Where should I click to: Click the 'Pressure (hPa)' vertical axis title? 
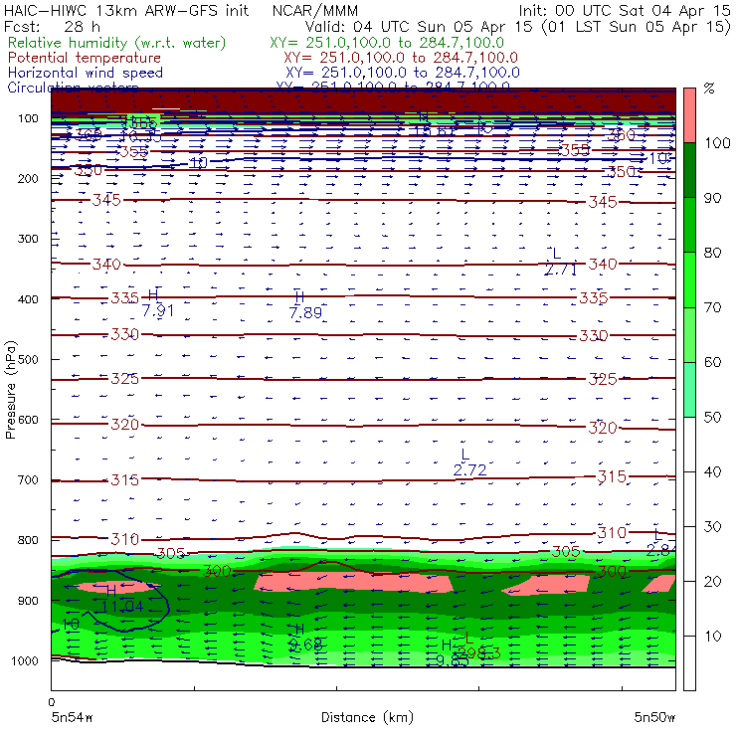[11, 389]
